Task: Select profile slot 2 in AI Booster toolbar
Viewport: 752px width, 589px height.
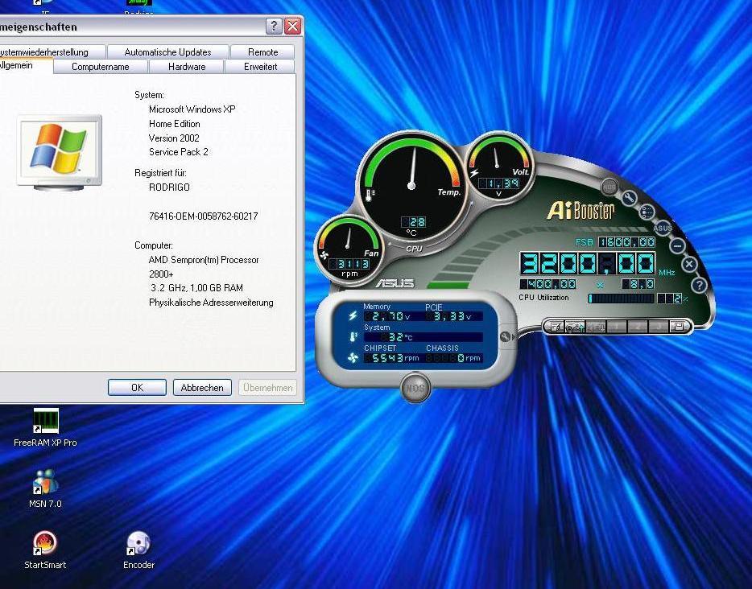Action: [638, 327]
